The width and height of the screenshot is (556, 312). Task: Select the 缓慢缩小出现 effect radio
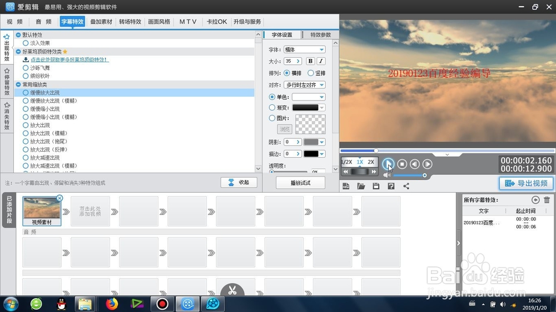pyautogui.click(x=26, y=109)
